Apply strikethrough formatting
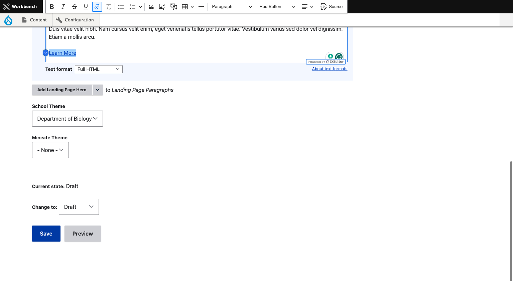This screenshot has height=282, width=513. pyautogui.click(x=75, y=7)
